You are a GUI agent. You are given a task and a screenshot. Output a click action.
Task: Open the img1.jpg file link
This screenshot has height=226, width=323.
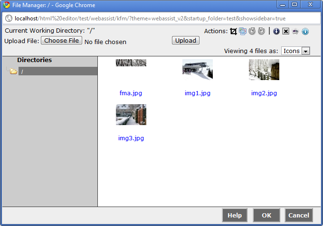click(198, 93)
